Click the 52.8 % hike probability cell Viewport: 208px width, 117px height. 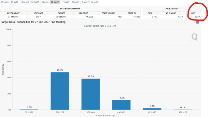pos(193,17)
